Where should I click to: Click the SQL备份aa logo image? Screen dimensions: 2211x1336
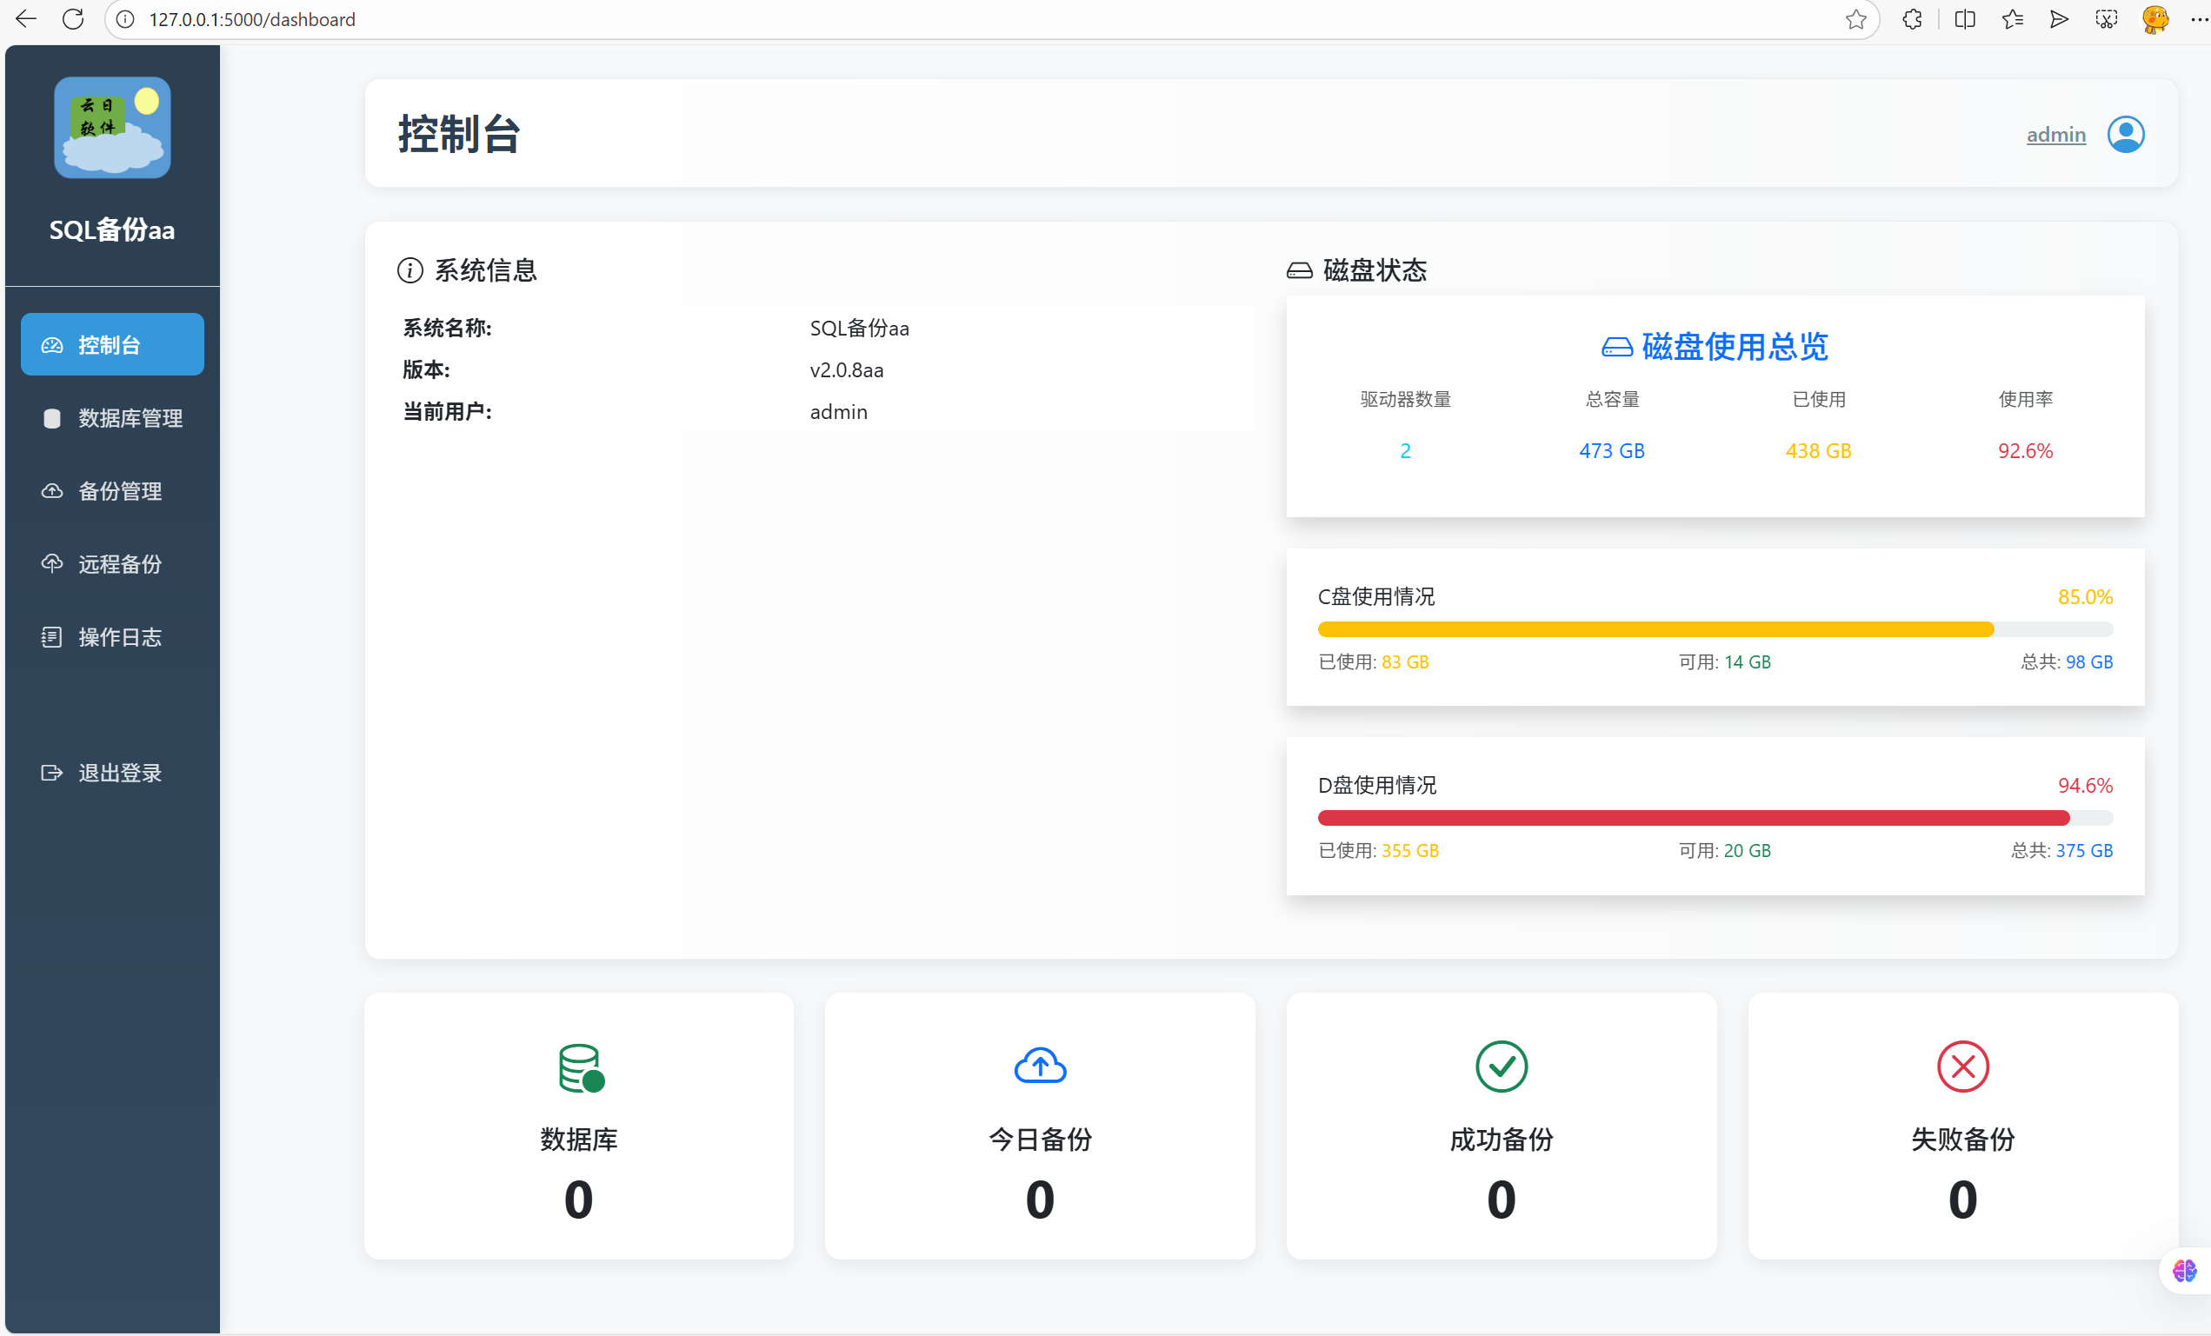click(x=111, y=128)
